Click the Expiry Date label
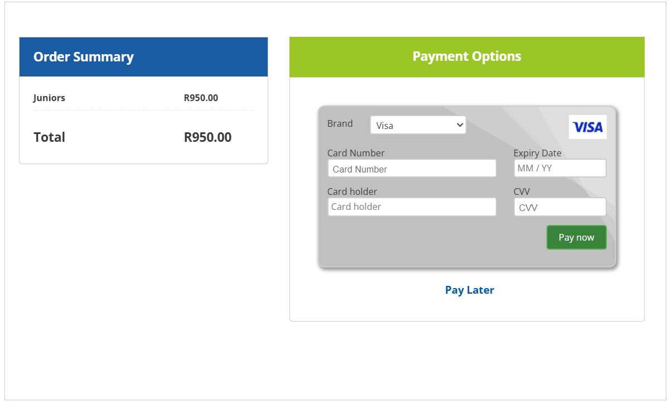 click(537, 153)
